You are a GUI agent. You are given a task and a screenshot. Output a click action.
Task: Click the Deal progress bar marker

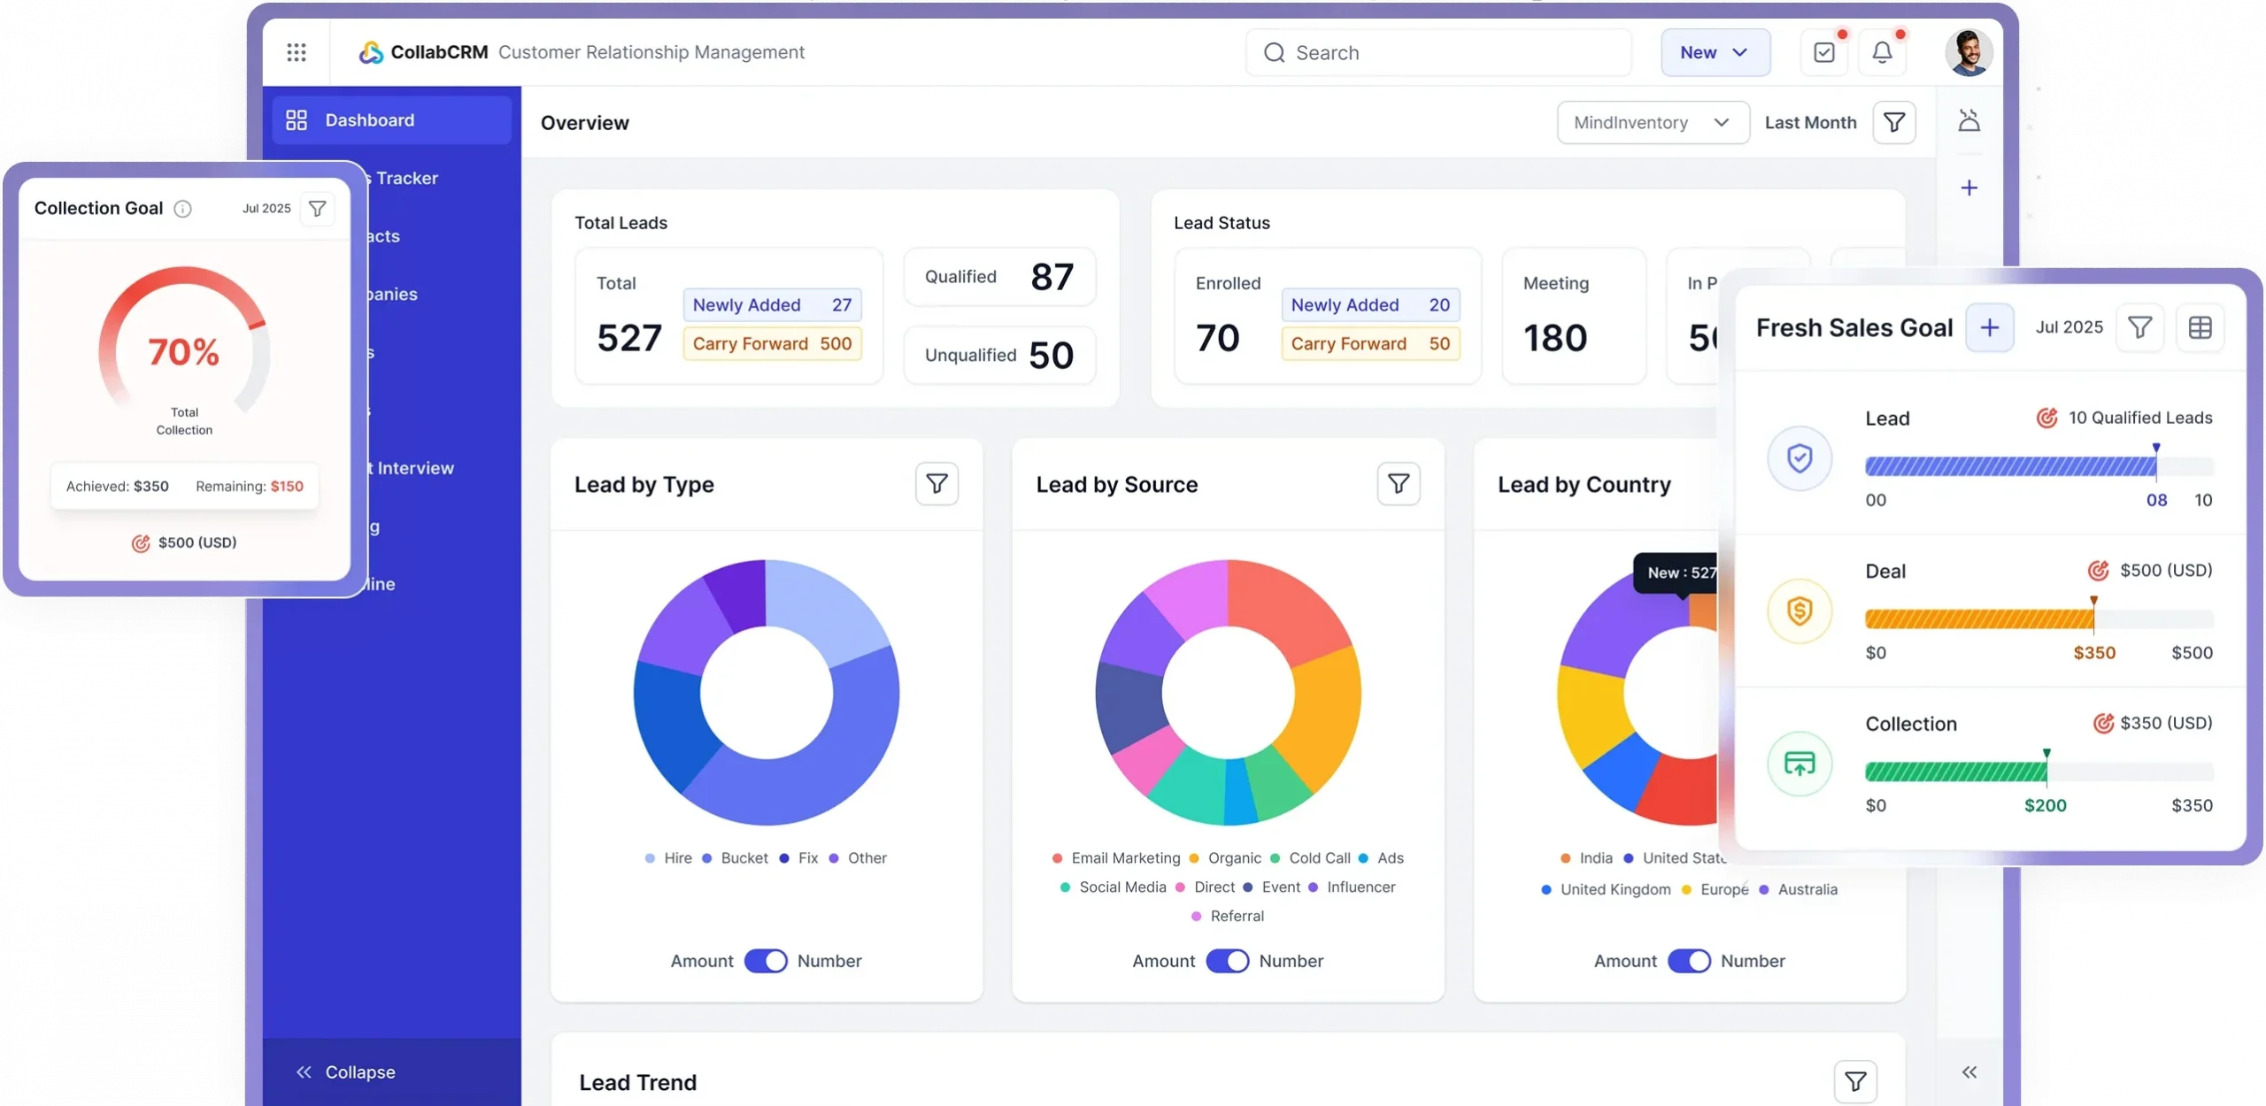(2093, 603)
